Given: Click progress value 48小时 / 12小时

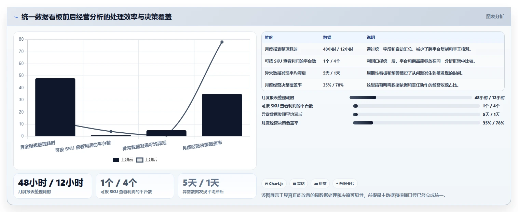Looking at the screenshot, I should tap(489, 97).
